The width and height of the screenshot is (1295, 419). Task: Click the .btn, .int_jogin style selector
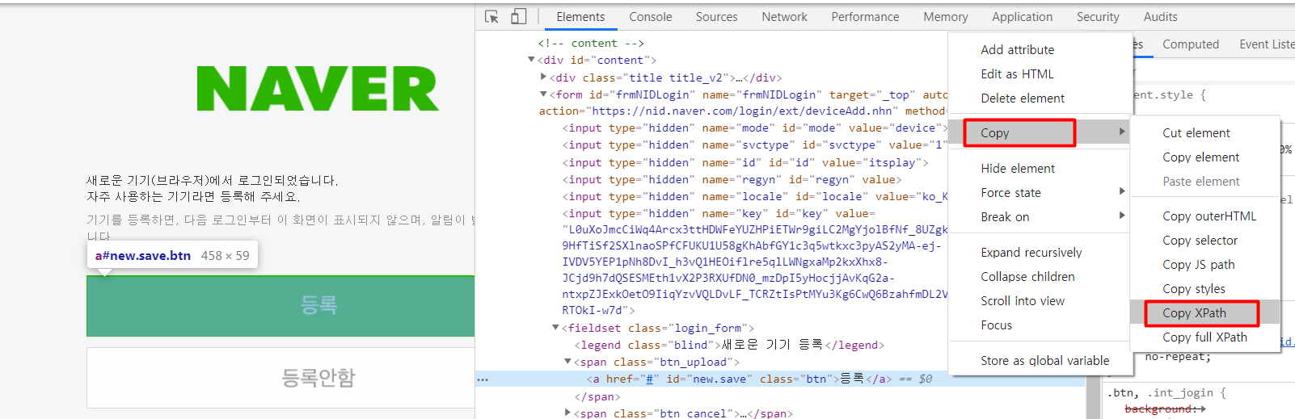click(1161, 393)
